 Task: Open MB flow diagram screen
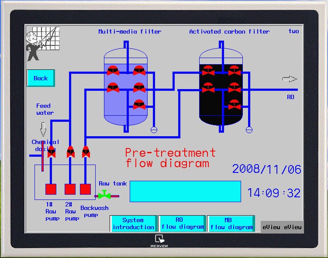click(231, 224)
